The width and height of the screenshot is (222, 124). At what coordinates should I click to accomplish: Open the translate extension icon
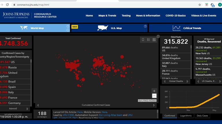pos(212,5)
